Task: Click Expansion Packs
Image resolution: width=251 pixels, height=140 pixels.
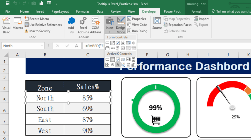Action: pos(177,25)
